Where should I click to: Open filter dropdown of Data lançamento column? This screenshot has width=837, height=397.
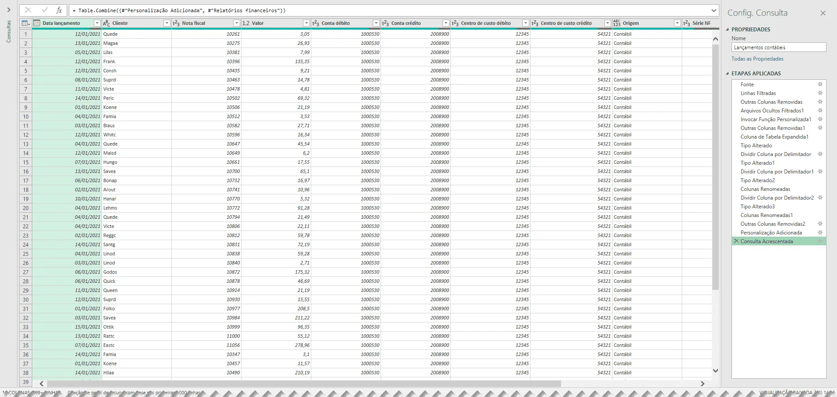[x=97, y=23]
